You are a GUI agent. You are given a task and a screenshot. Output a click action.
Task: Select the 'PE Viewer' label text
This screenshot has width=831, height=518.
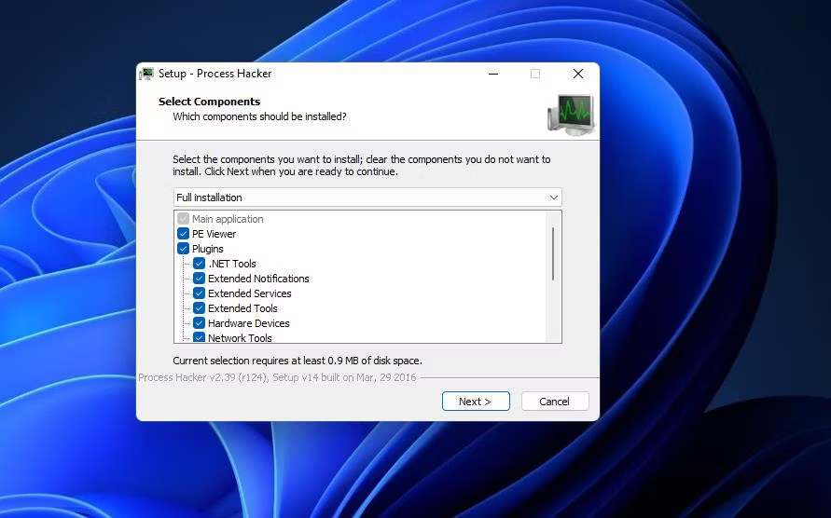(x=215, y=234)
